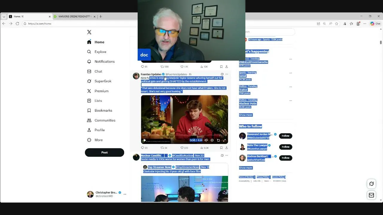Screen dimensions: 383x215
Task: Follow Reverend Jordan W...
Action: (x=285, y=136)
